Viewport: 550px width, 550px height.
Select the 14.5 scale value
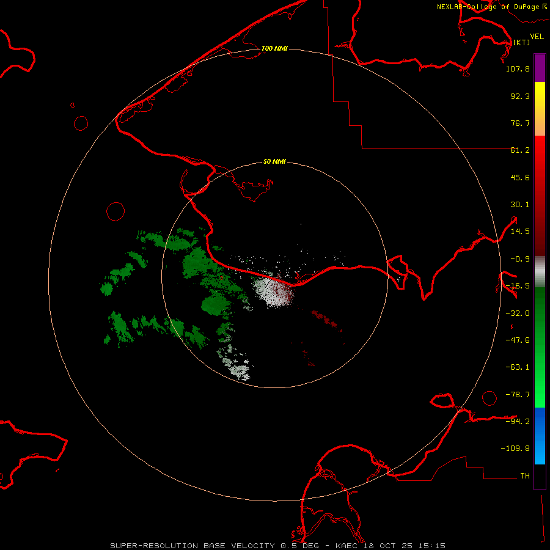point(520,232)
